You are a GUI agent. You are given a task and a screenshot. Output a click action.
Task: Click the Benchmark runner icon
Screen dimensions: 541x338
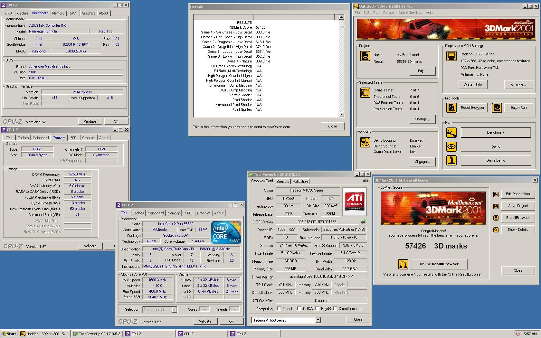451,132
